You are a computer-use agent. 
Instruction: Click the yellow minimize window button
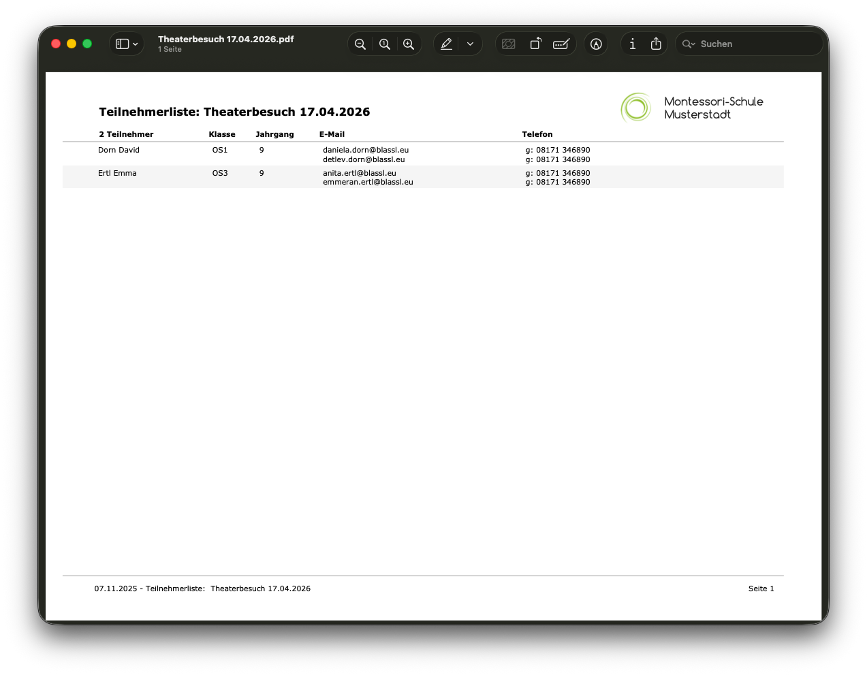pyautogui.click(x=72, y=44)
